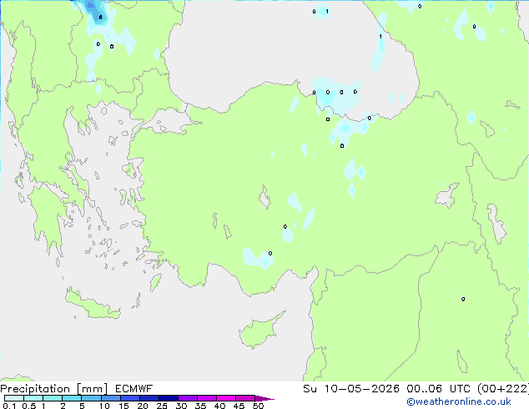529x409 pixels.
Task: Click the island of Cyprus
Action: click(260, 331)
